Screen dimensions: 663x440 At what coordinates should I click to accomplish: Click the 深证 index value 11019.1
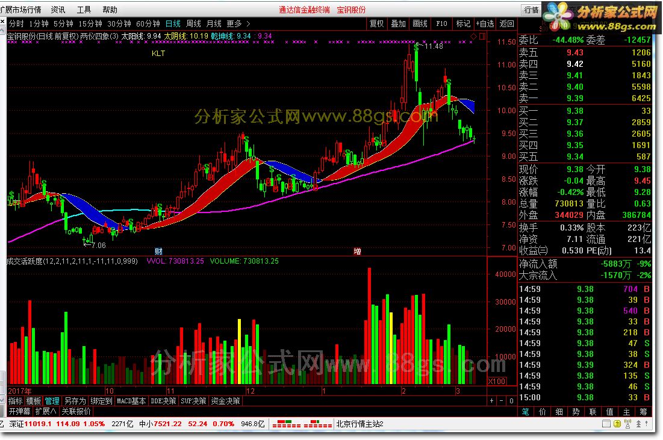(x=38, y=424)
